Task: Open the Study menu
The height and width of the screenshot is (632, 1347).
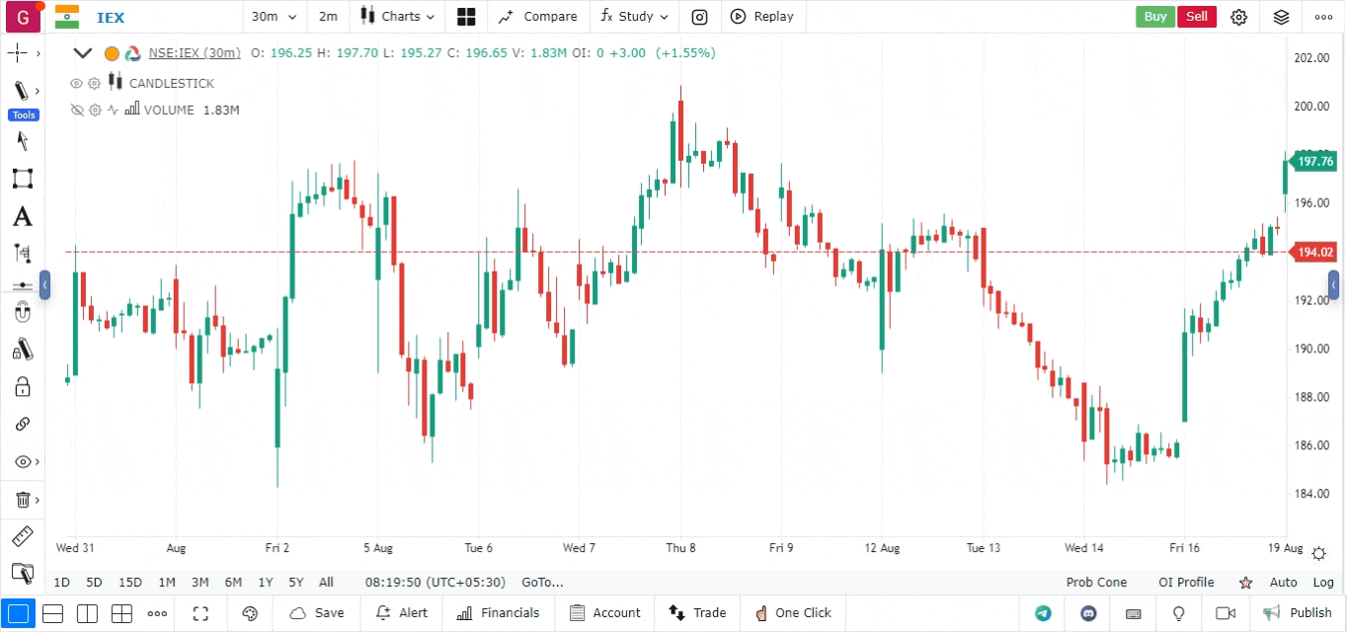Action: [633, 17]
